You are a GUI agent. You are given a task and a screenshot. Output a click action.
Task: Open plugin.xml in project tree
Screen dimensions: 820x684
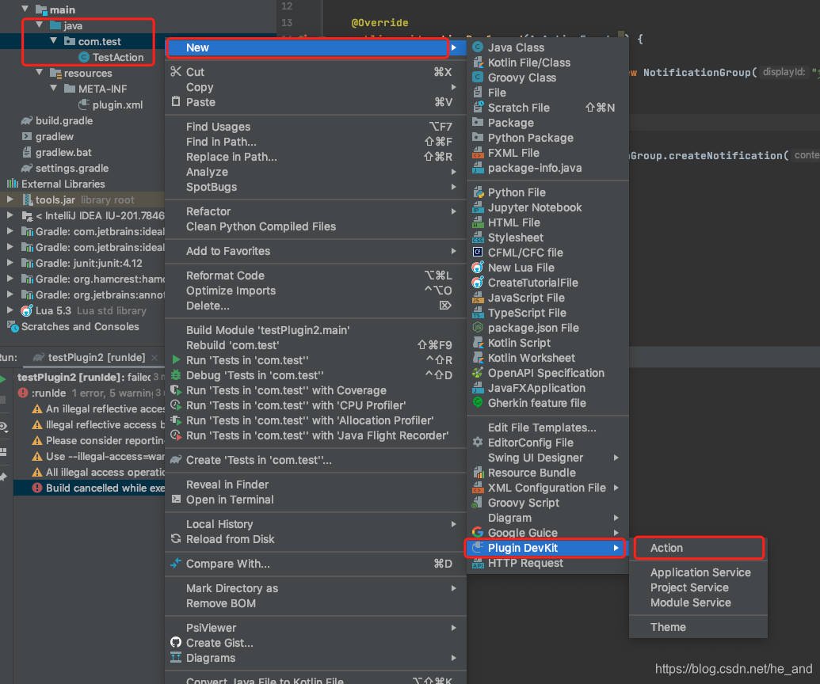click(x=117, y=104)
